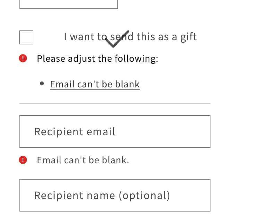Focus the Recipient email input field

(115, 131)
